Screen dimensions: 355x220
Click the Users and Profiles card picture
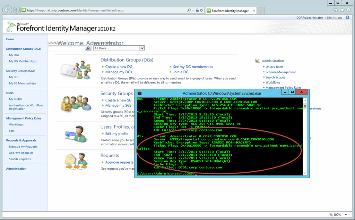[x=76, y=134]
